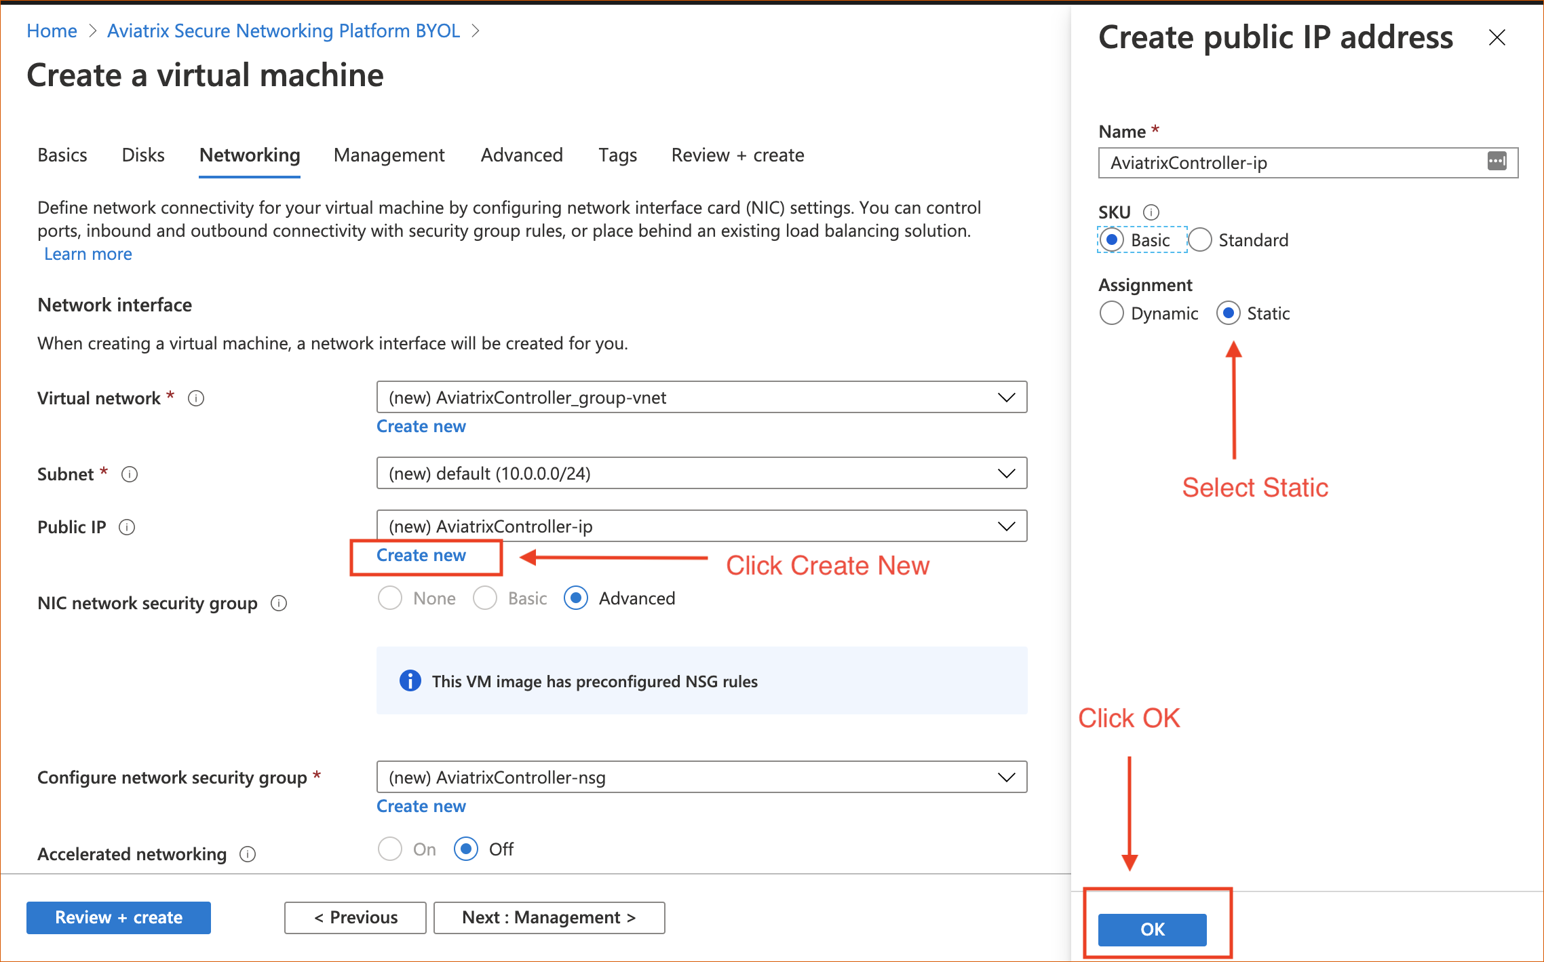1544x962 pixels.
Task: Click Next Management navigation button
Action: 552,917
